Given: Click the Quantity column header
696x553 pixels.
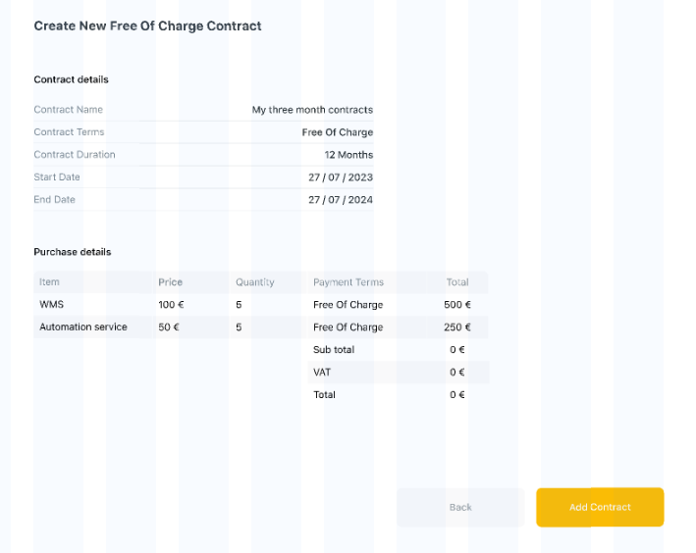Looking at the screenshot, I should pos(254,282).
